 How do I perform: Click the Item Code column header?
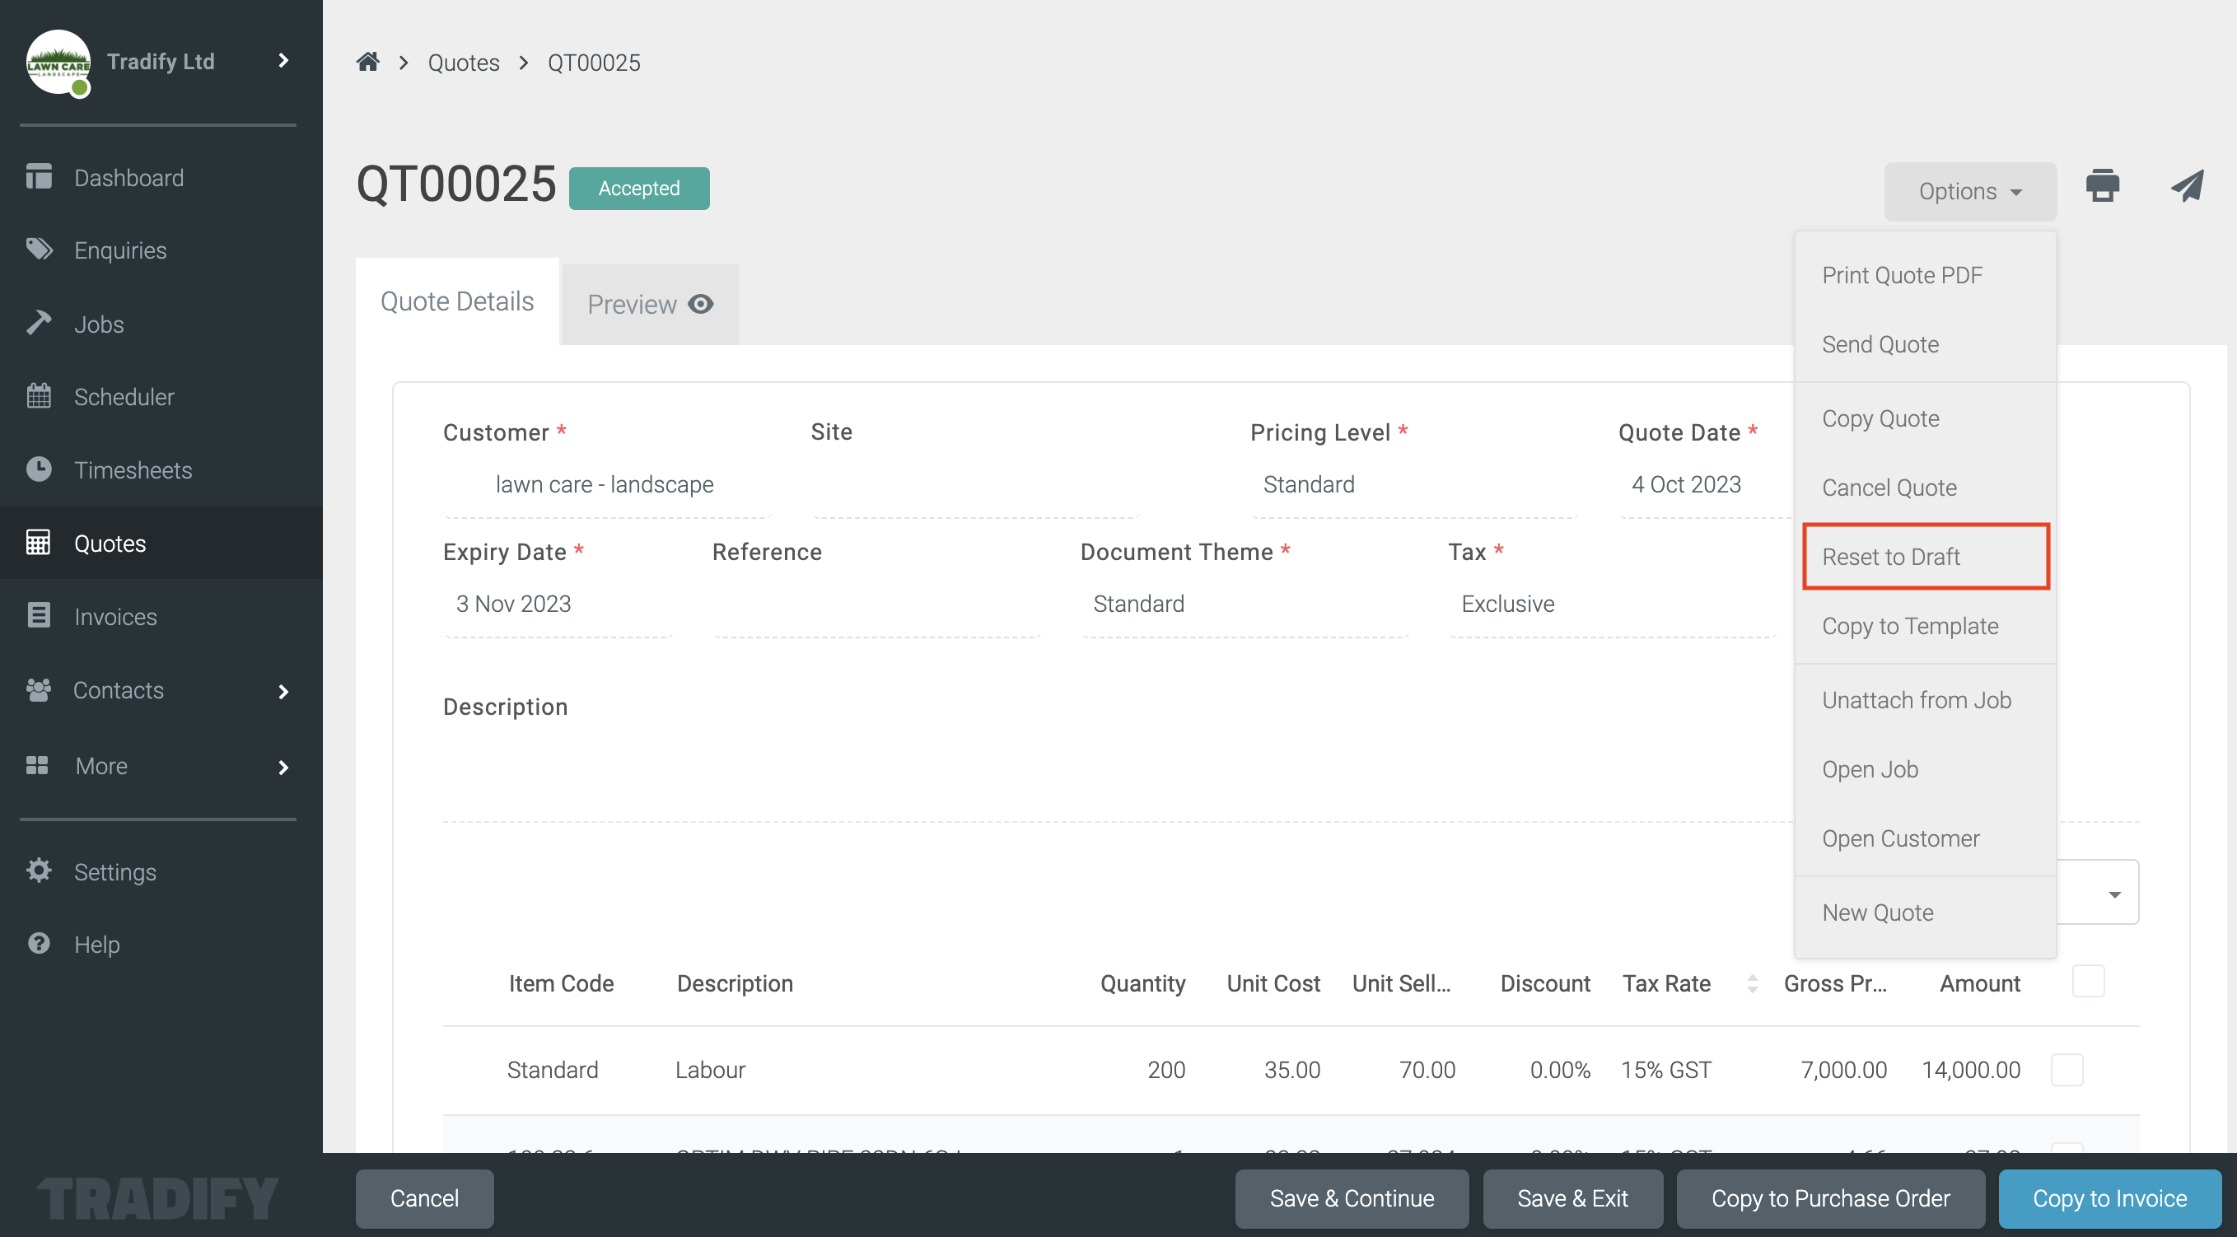coord(561,983)
